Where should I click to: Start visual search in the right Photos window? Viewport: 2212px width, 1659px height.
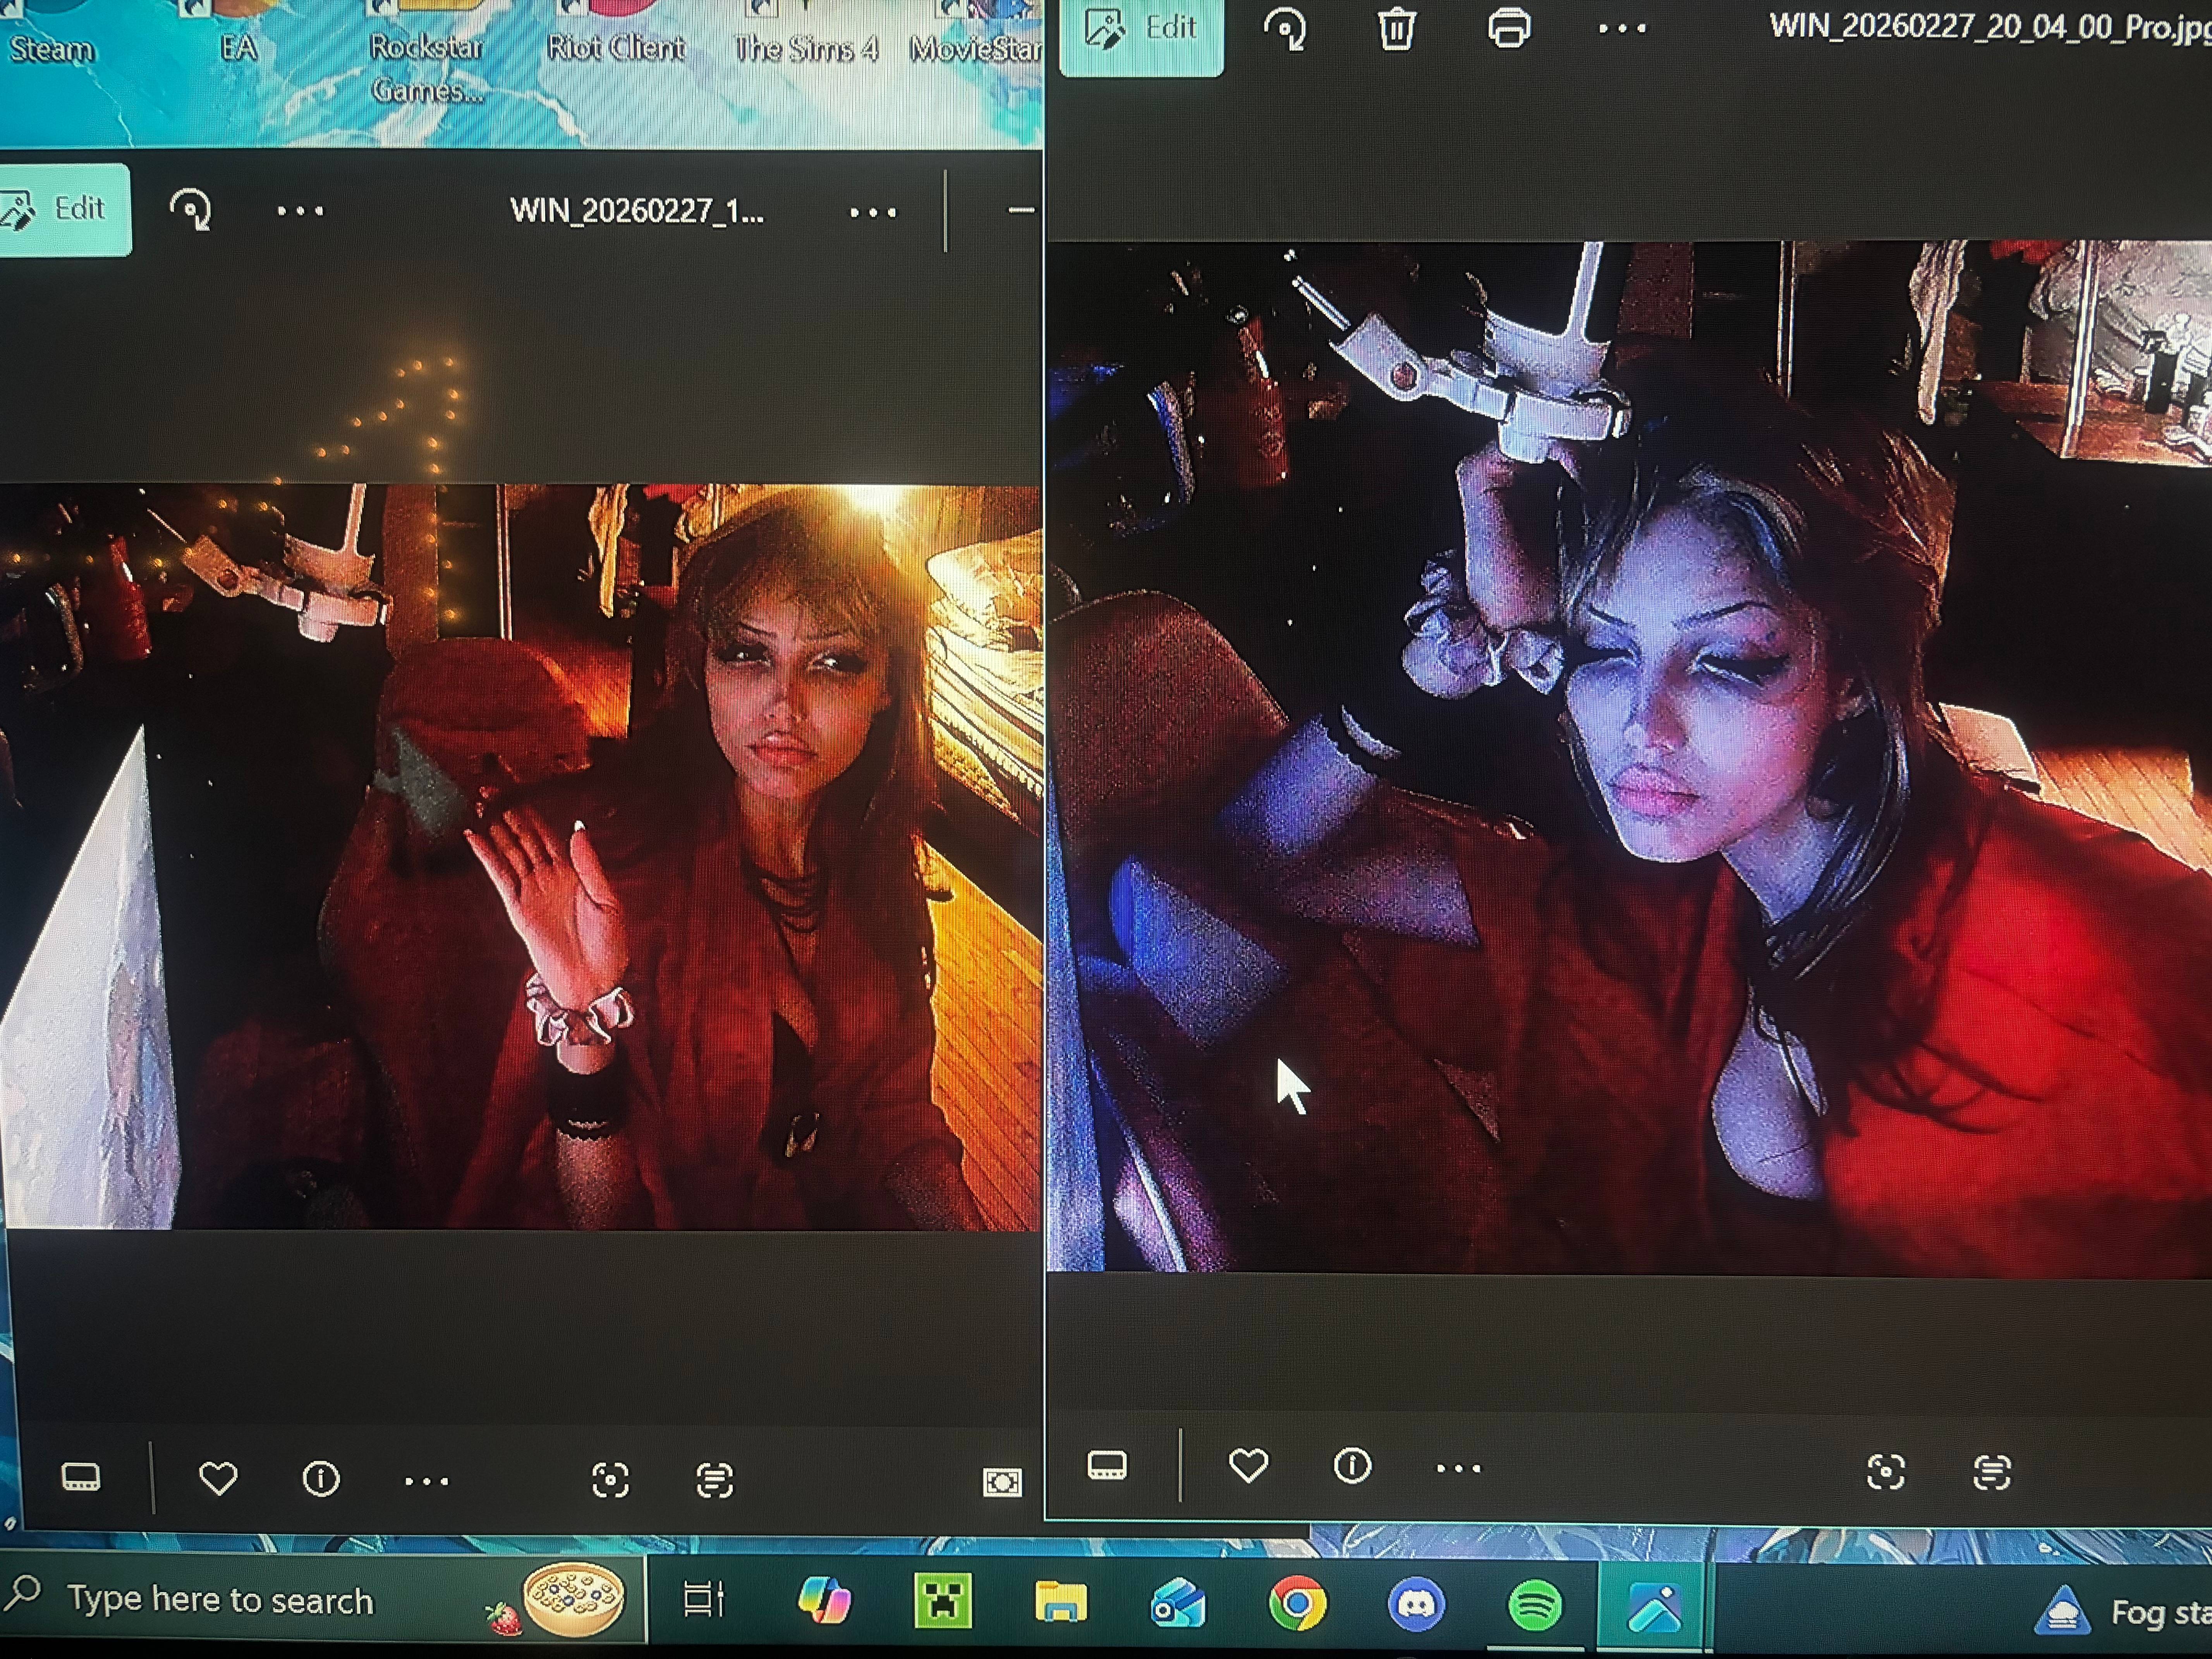[x=1886, y=1472]
